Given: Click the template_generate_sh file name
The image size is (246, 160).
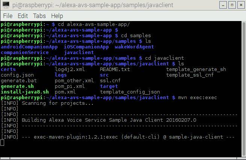Looking at the screenshot, I should coord(196,69).
